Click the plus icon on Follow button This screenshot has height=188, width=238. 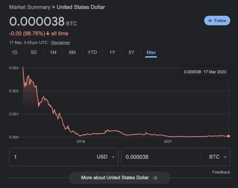point(210,21)
